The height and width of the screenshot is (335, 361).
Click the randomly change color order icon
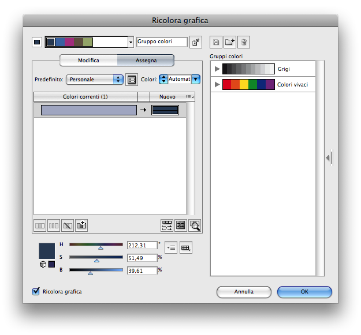tap(167, 225)
